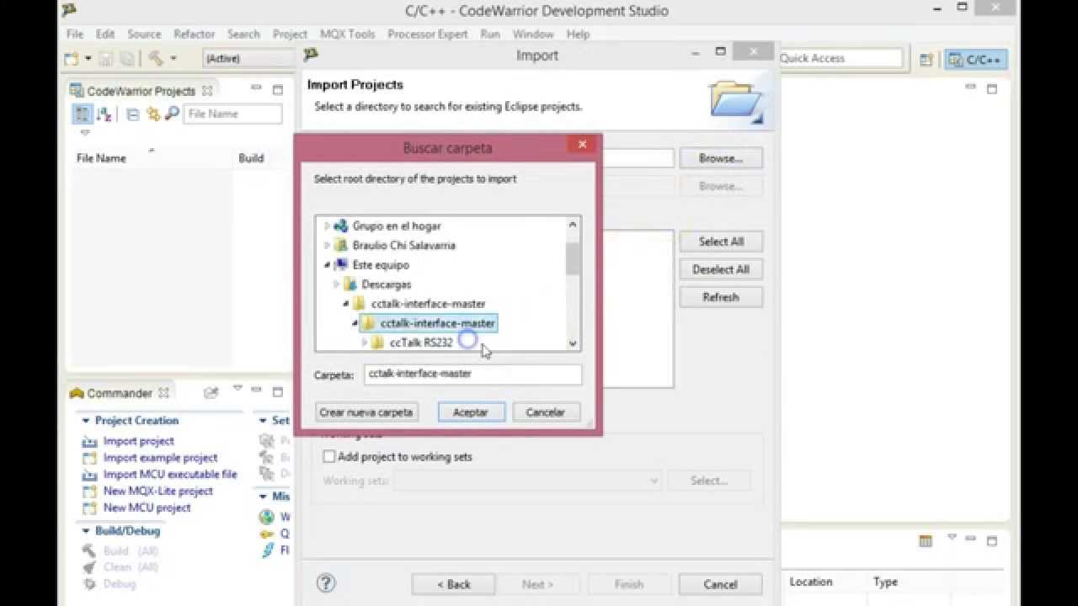The width and height of the screenshot is (1078, 606).
Task: Click the Import example project link
Action: pyautogui.click(x=160, y=458)
